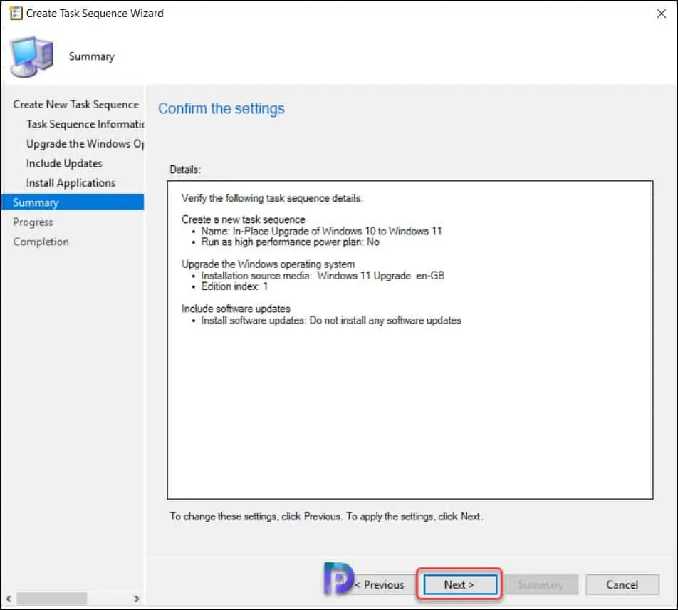
Task: Click the 'To change these settings' instruction text
Action: pyautogui.click(x=326, y=517)
